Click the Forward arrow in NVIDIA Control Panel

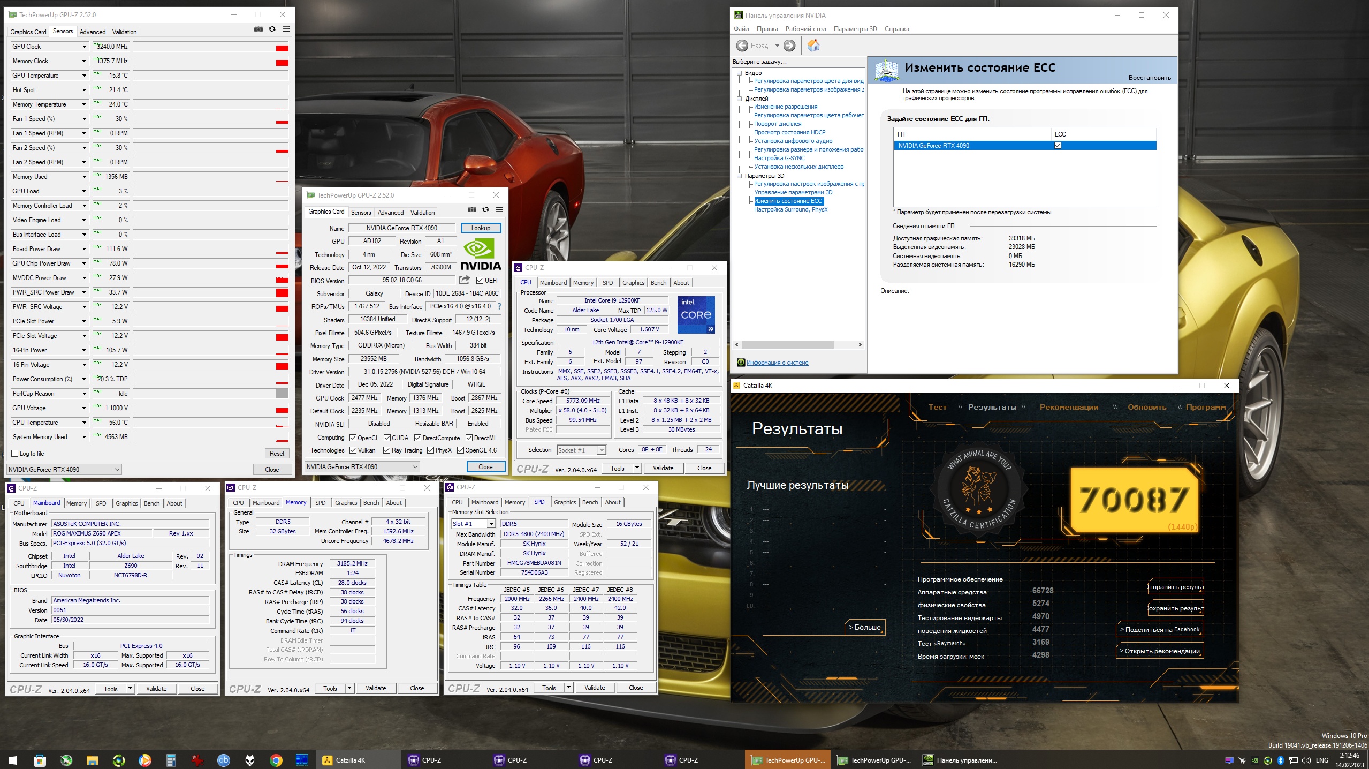click(x=789, y=46)
